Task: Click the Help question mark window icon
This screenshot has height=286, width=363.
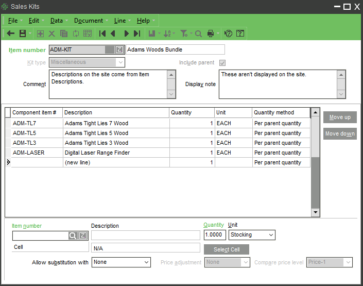Action: point(240,33)
